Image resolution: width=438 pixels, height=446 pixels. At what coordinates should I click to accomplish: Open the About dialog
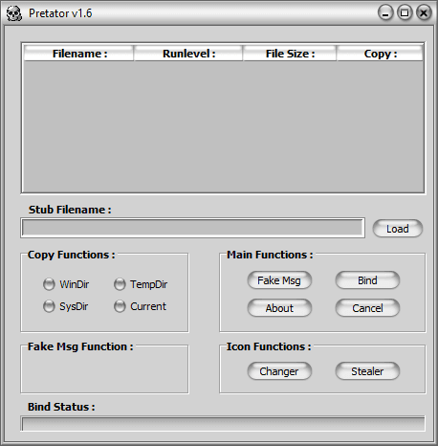[279, 308]
